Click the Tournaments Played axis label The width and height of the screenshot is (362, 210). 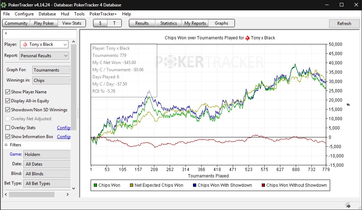tap(208, 176)
